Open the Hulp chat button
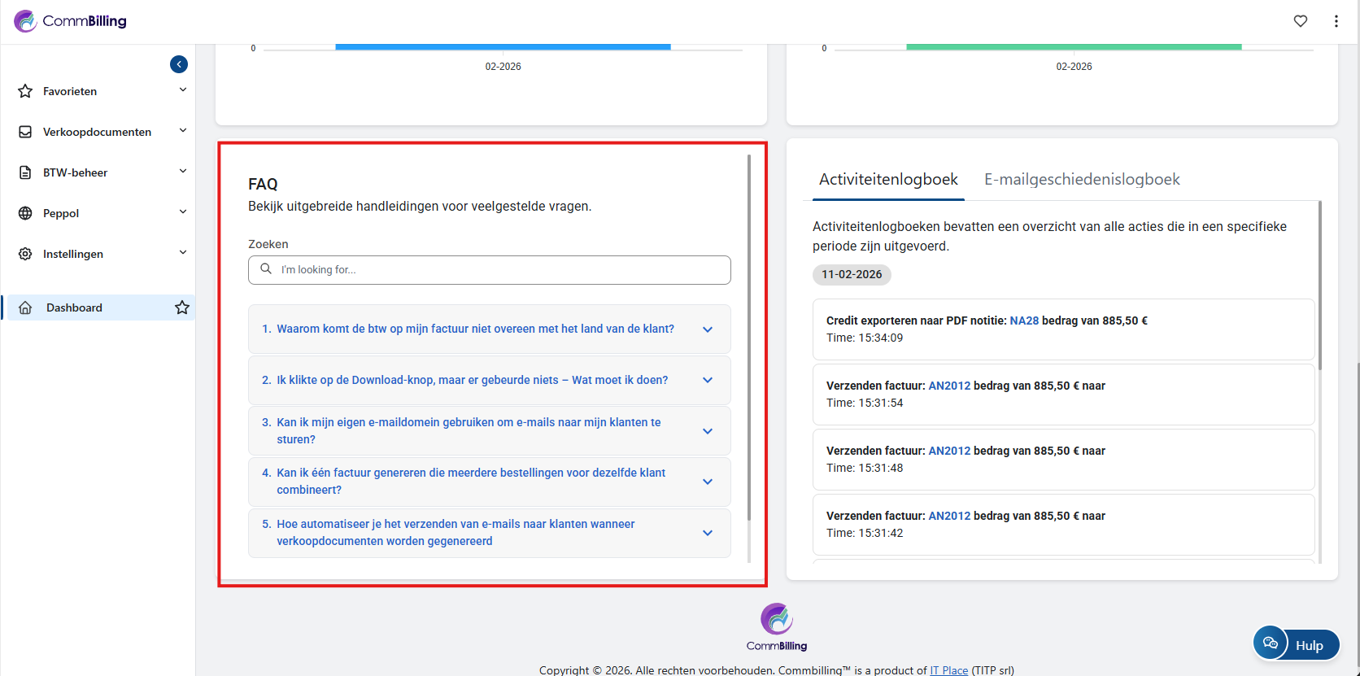The image size is (1360, 676). click(x=1296, y=645)
